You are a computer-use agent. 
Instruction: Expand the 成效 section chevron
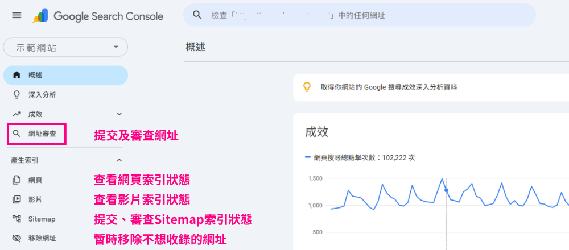tap(119, 114)
